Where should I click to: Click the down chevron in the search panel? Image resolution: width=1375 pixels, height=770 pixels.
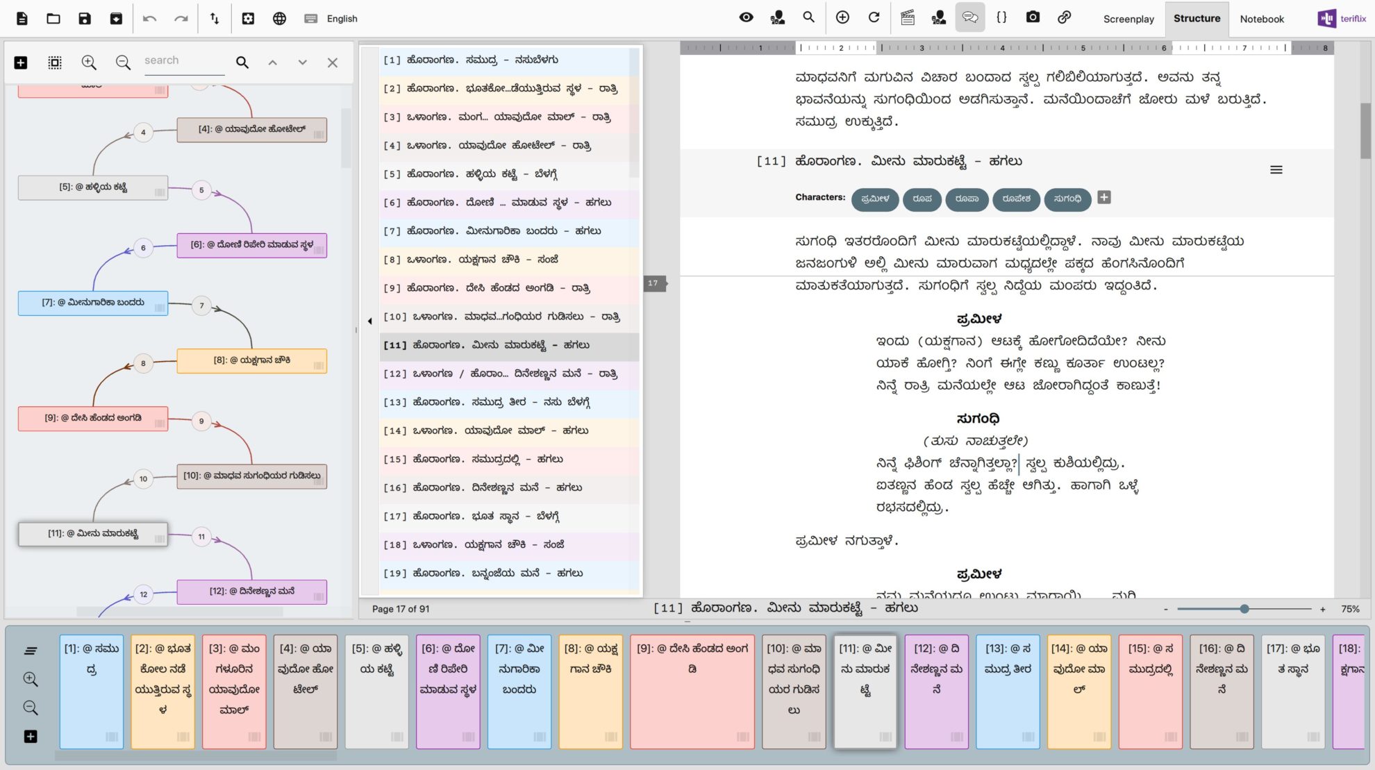pos(302,62)
